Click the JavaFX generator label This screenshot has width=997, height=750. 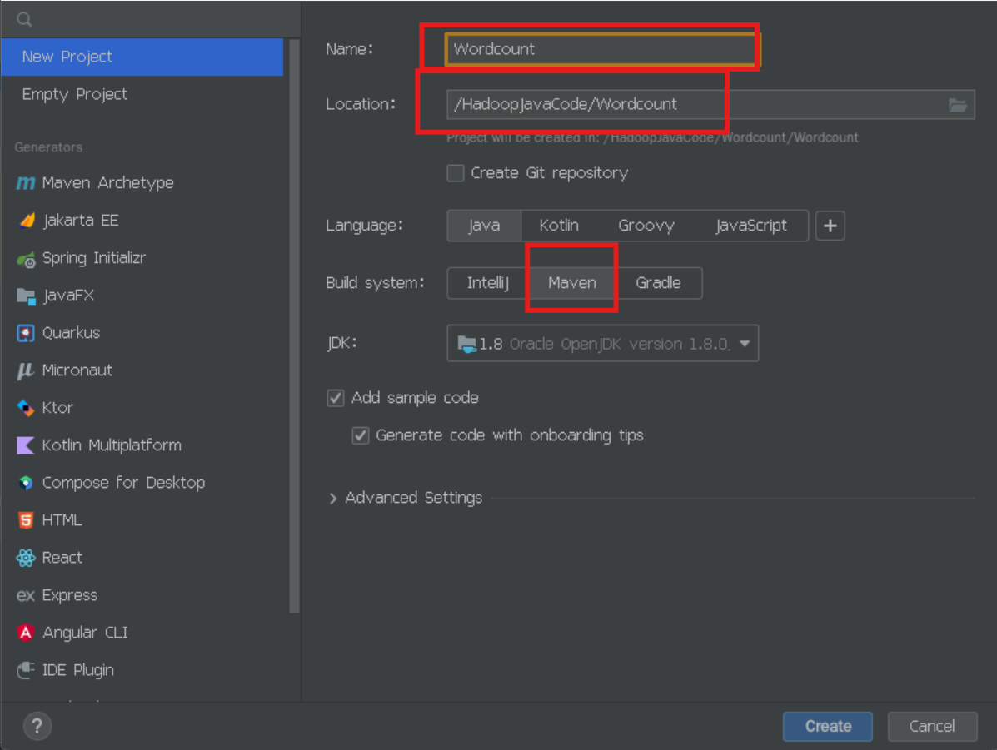pyautogui.click(x=68, y=296)
